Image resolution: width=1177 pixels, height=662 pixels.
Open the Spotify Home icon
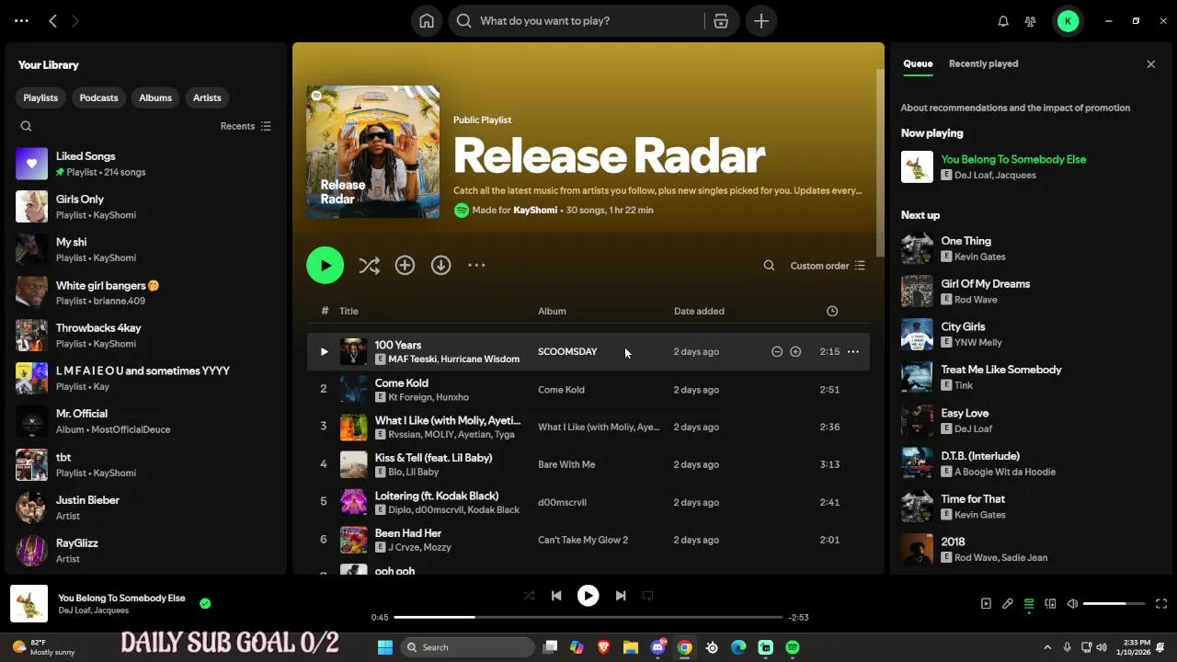pos(427,21)
